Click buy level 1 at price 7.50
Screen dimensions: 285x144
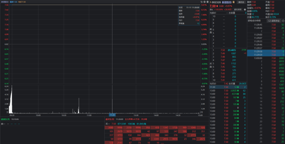[x=223, y=50]
